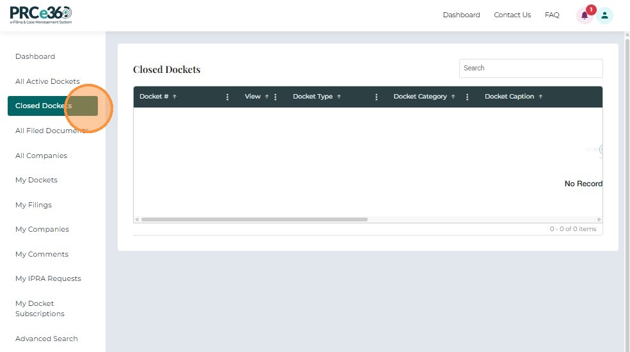Sort by Docket Type arrow
Screen dimensions: 630x352
coord(339,97)
